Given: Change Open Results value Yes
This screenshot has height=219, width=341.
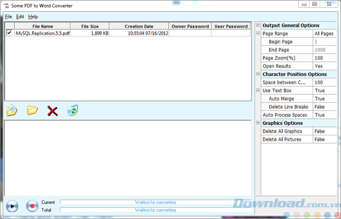Looking at the screenshot, I should pyautogui.click(x=325, y=66).
